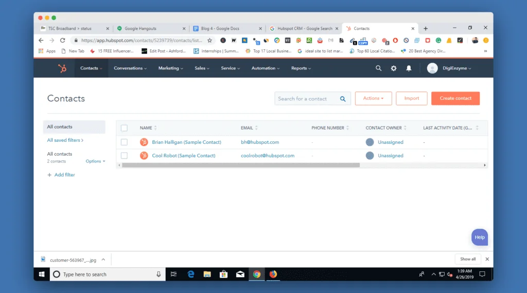Click Add filter
This screenshot has width=527, height=293.
(61, 175)
